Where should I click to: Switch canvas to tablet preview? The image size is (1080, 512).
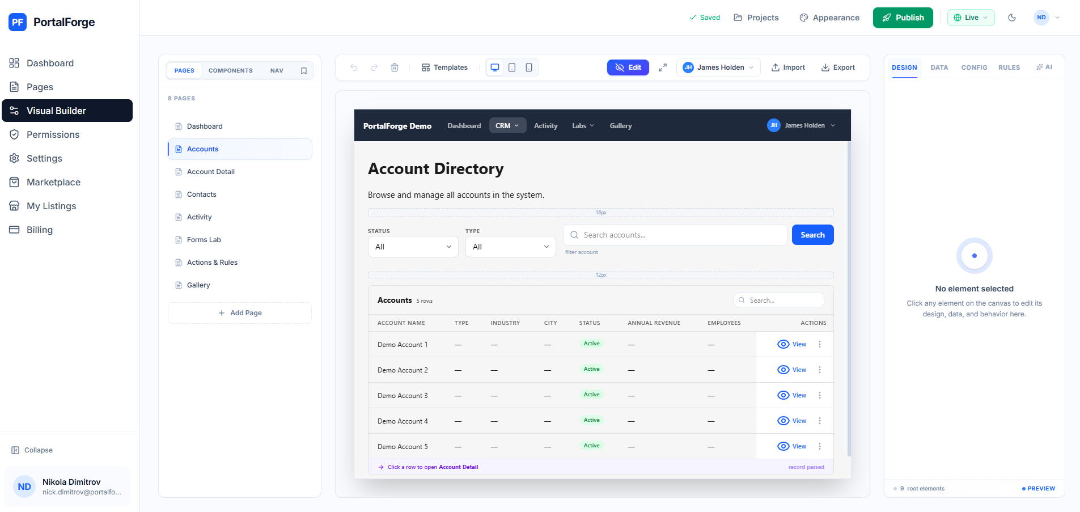coord(512,67)
